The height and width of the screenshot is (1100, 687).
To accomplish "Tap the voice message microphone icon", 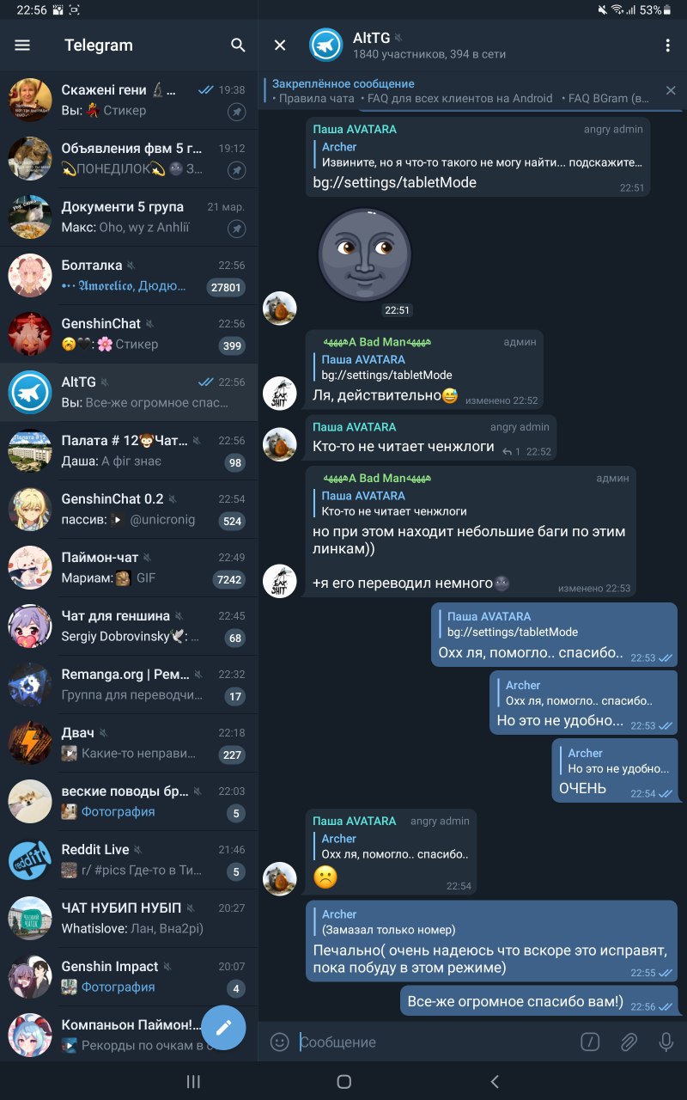I will coord(666,1042).
